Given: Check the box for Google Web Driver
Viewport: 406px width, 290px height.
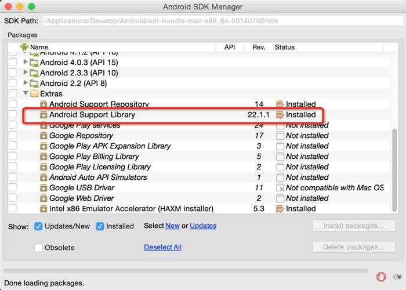Looking at the screenshot, I should (13, 198).
